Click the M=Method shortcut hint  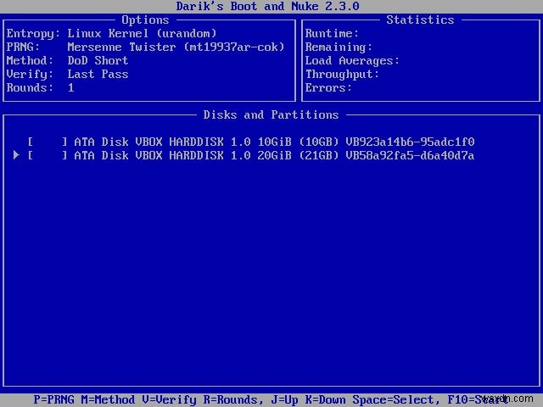pos(108,399)
